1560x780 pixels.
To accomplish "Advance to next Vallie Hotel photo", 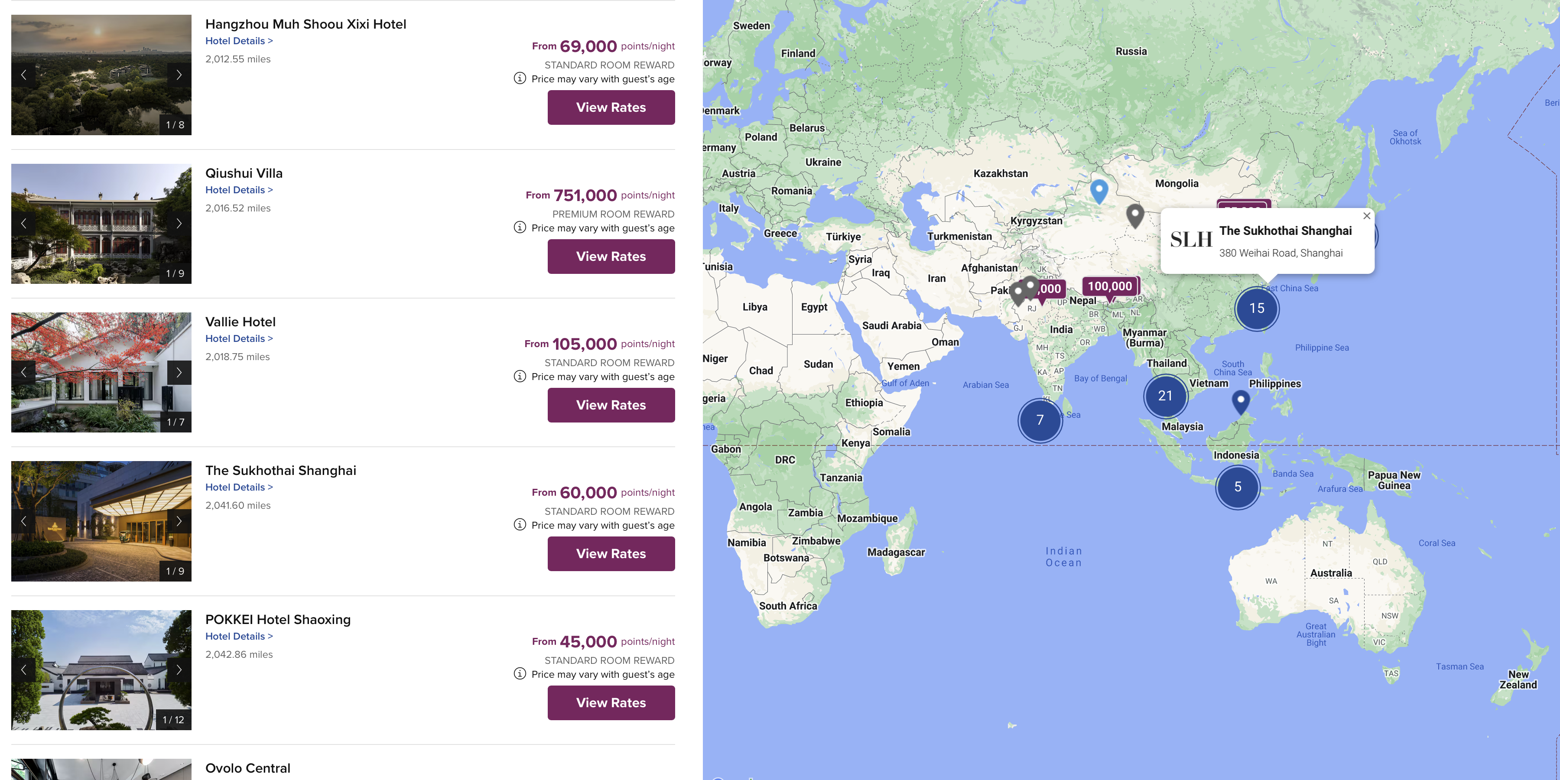I will [x=179, y=372].
